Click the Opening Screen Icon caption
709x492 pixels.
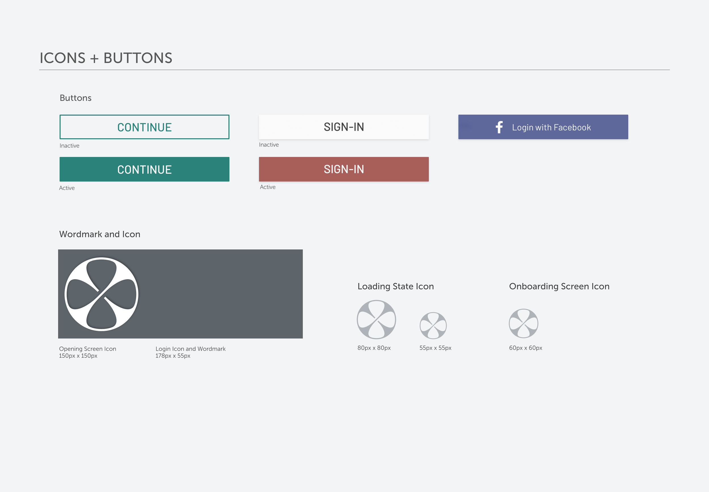(x=88, y=352)
